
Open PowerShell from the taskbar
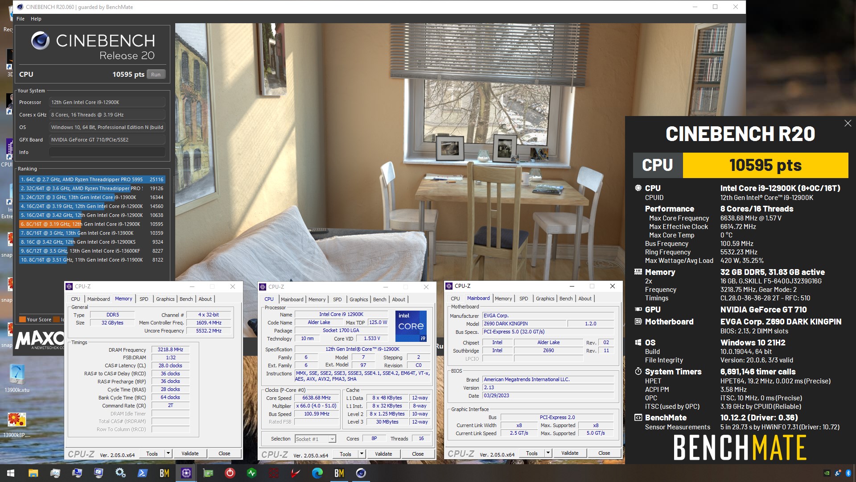point(142,473)
